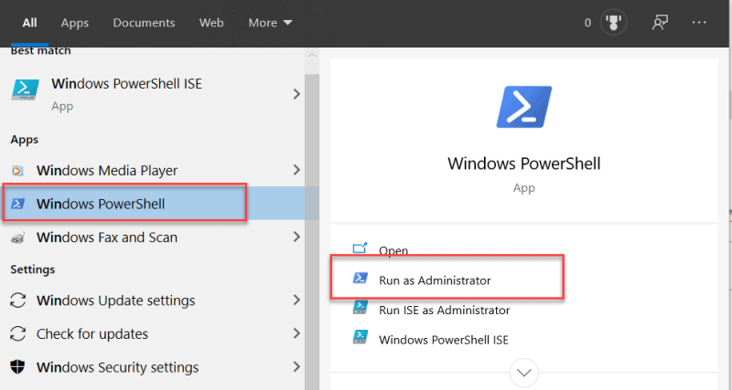This screenshot has width=732, height=390.
Task: Expand Check for updates arrow
Action: click(296, 333)
